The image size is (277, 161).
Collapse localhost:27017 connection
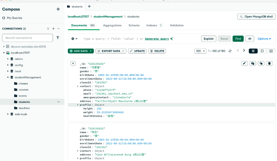pyautogui.click(x=4, y=53)
